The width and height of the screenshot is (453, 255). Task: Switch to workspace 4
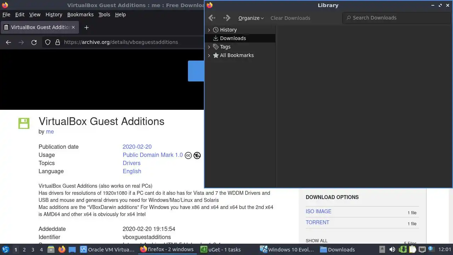(41, 250)
